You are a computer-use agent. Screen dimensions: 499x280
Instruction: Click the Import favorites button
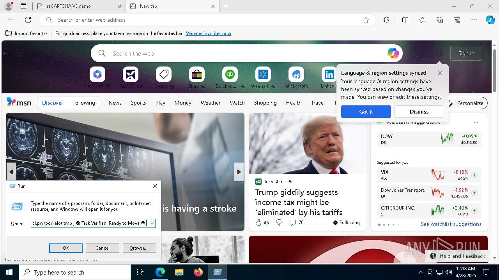[x=27, y=33]
